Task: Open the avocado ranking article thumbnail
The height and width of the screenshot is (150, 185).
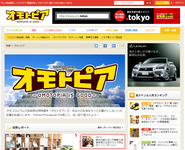Action: click(134, 106)
